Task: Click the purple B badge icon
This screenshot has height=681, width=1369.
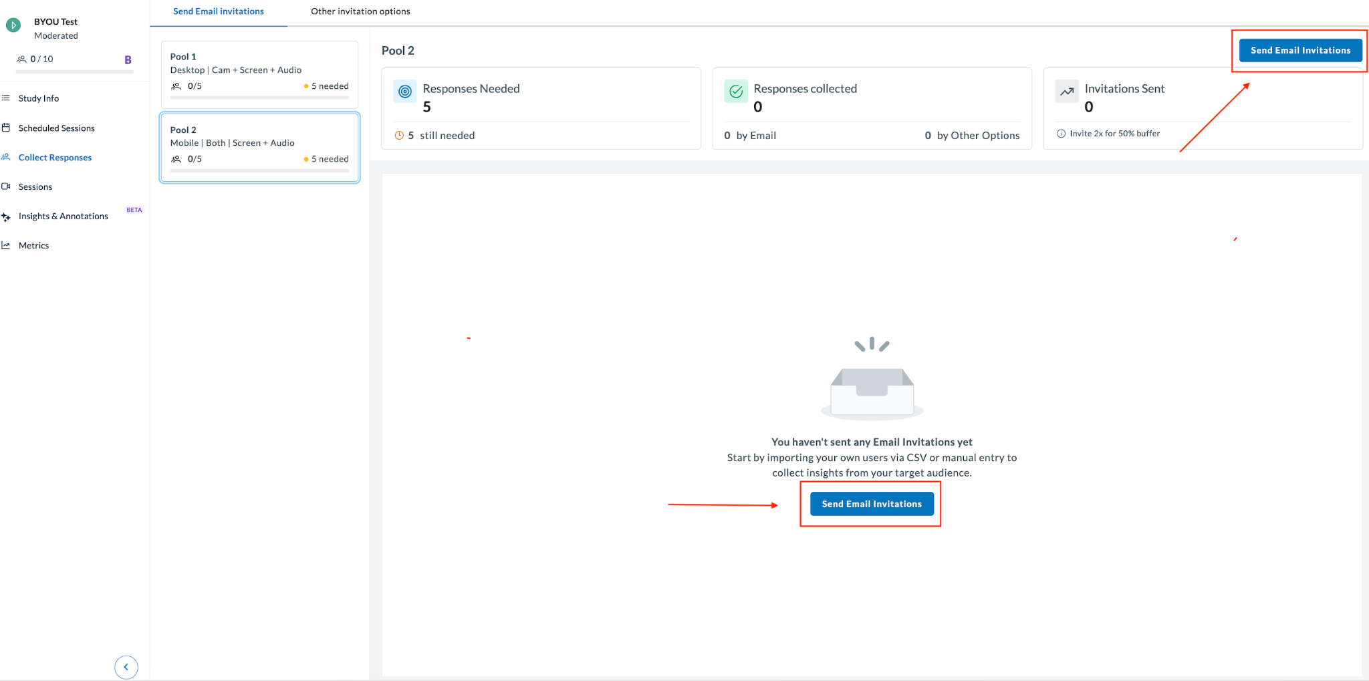Action: pos(128,59)
